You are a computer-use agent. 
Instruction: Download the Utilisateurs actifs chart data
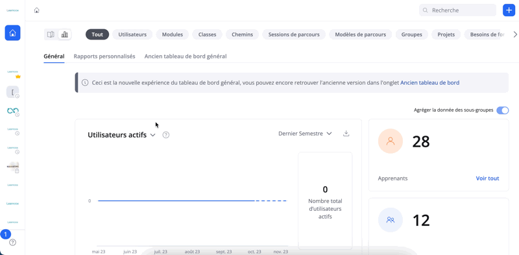(x=346, y=134)
